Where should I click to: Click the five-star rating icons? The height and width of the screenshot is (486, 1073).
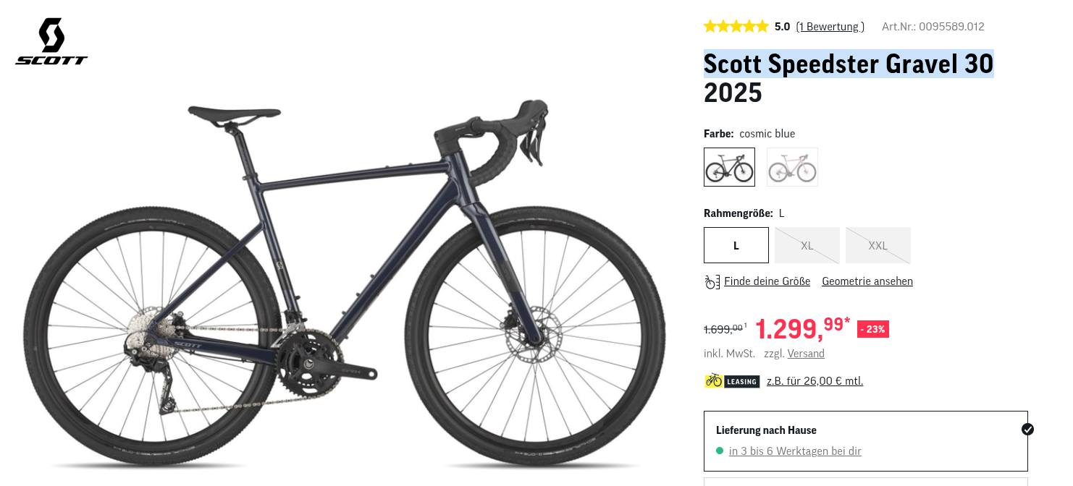click(x=736, y=27)
